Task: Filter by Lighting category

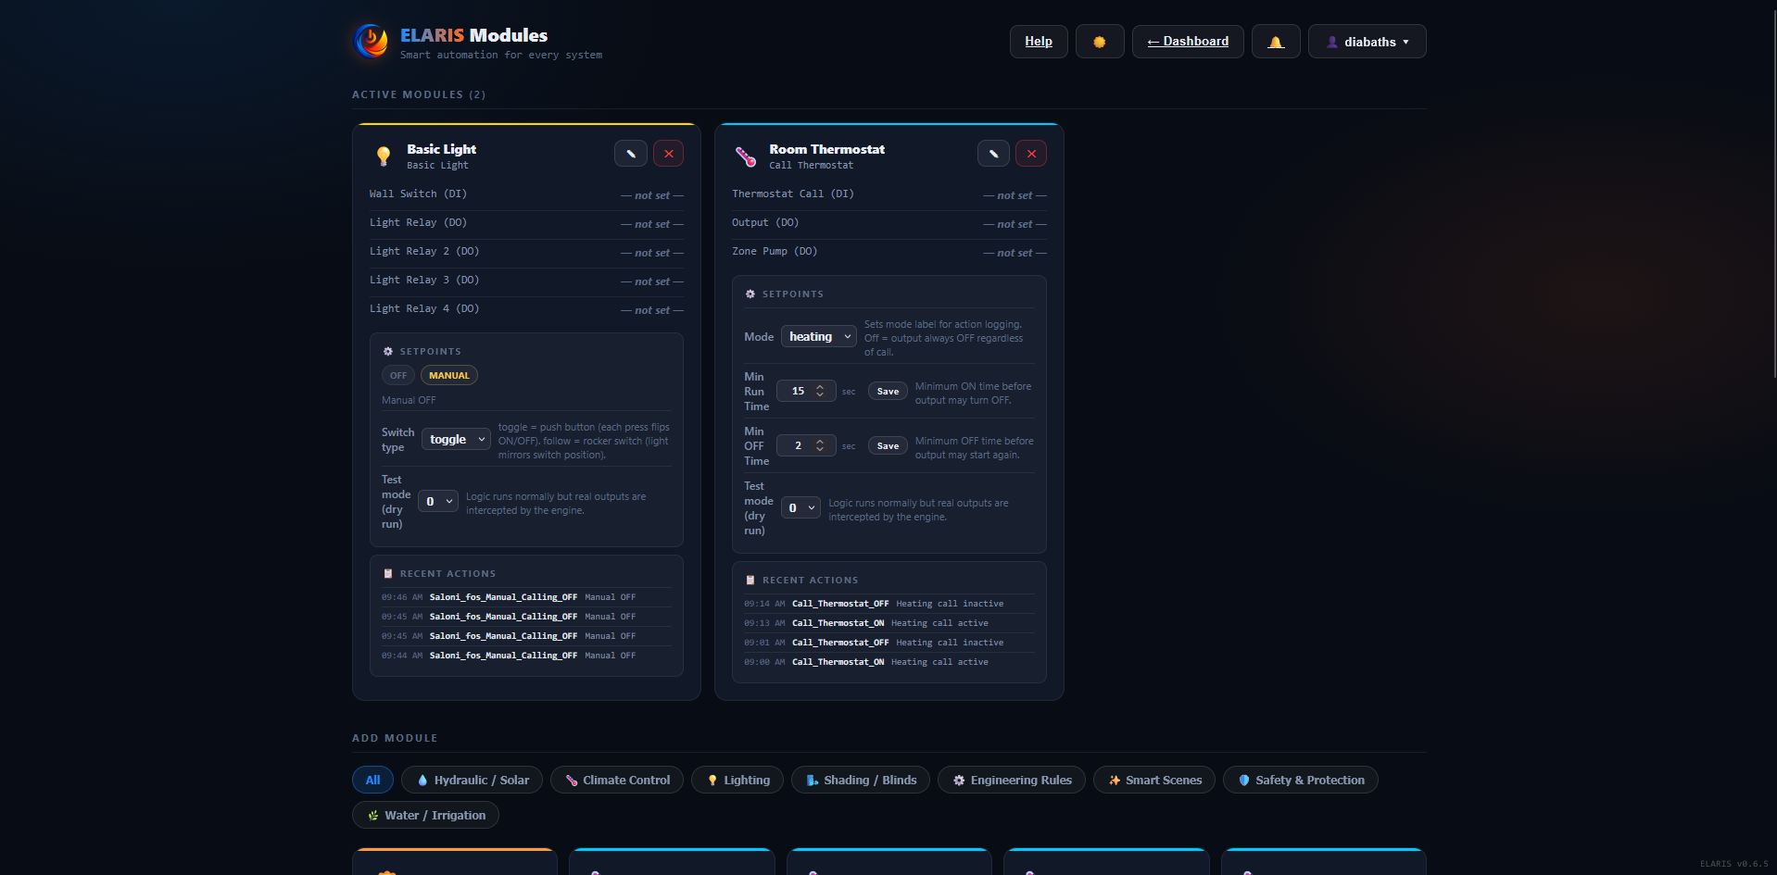Action: pyautogui.click(x=737, y=781)
